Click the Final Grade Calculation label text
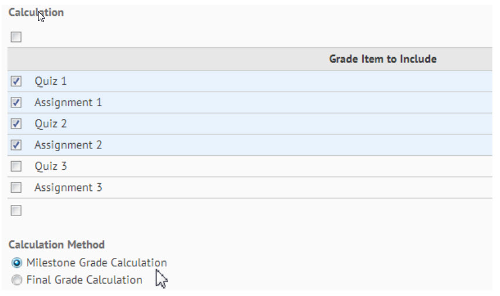The image size is (500, 296). (x=84, y=280)
